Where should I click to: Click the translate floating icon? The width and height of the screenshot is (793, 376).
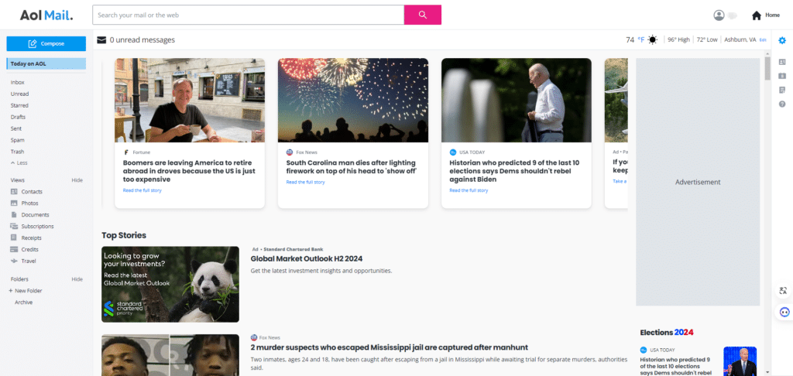pos(783,291)
